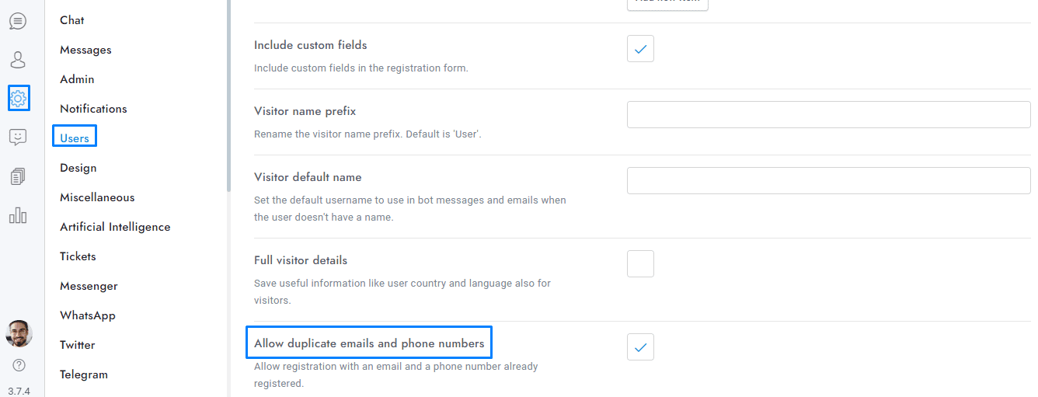Open the conversations chat bubble icon

18,21
